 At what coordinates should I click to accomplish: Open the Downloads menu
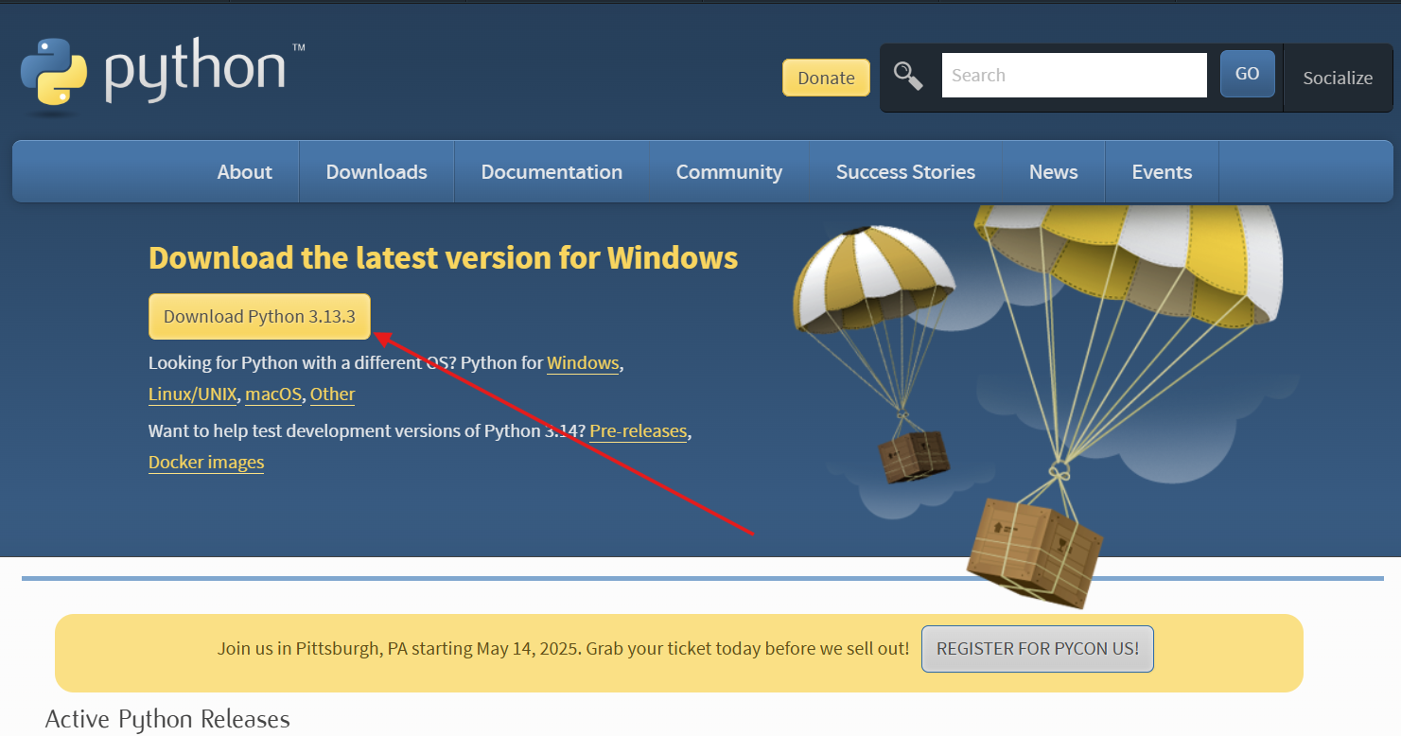[x=377, y=171]
